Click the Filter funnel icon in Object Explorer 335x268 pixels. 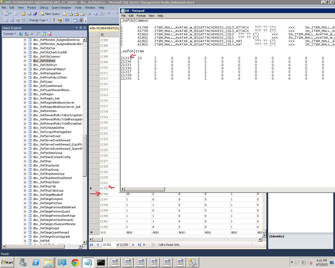coord(38,34)
